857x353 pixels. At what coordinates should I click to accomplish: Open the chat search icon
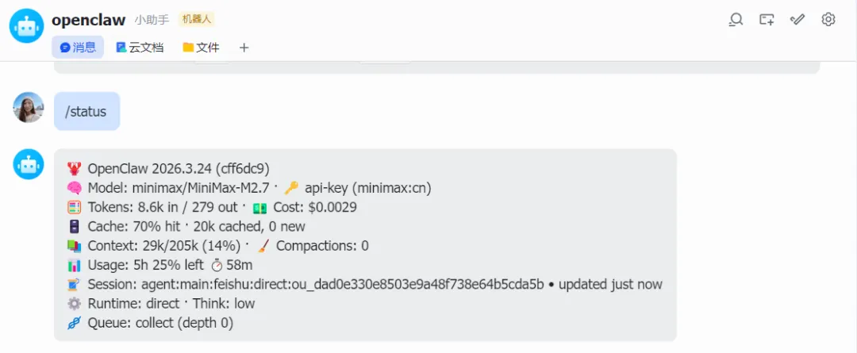point(736,20)
